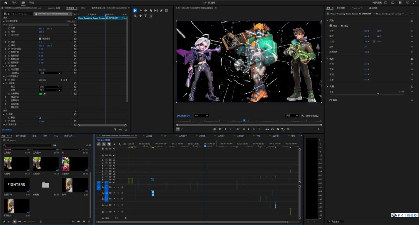This screenshot has height=225, width=419.
Task: Reset the Motion effect parameters
Action: pos(75,25)
